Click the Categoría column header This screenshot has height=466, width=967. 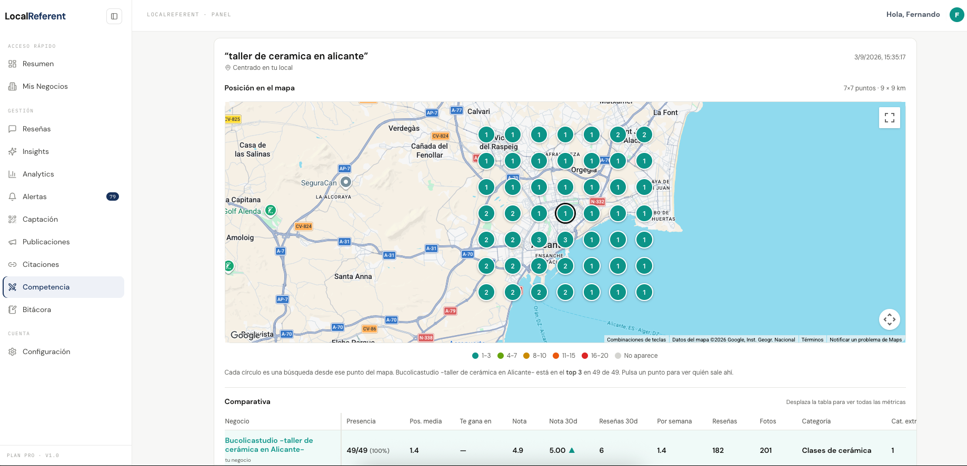pos(816,421)
